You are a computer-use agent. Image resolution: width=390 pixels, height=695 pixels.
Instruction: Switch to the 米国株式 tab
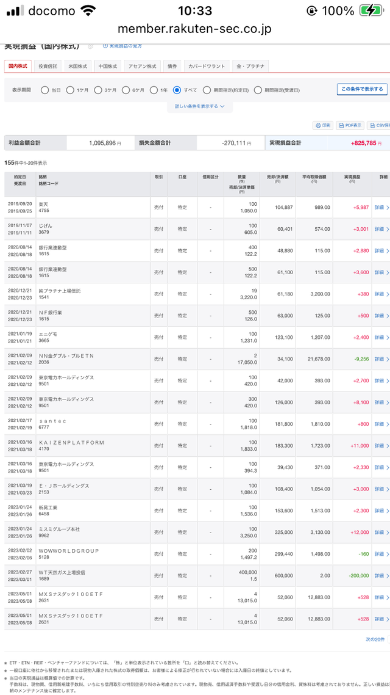pyautogui.click(x=78, y=66)
